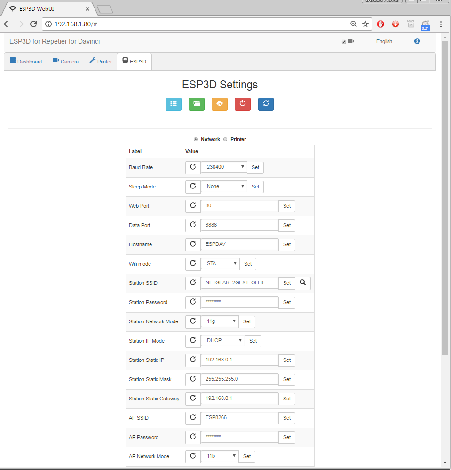Click Set button for Station Password
Image resolution: width=451 pixels, height=470 pixels.
point(287,302)
